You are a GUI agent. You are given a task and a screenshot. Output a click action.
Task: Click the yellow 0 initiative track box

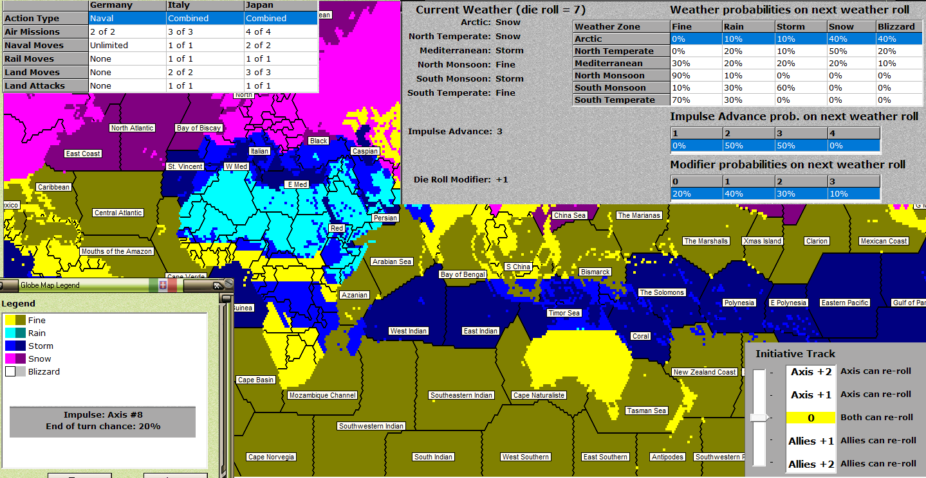pos(811,418)
